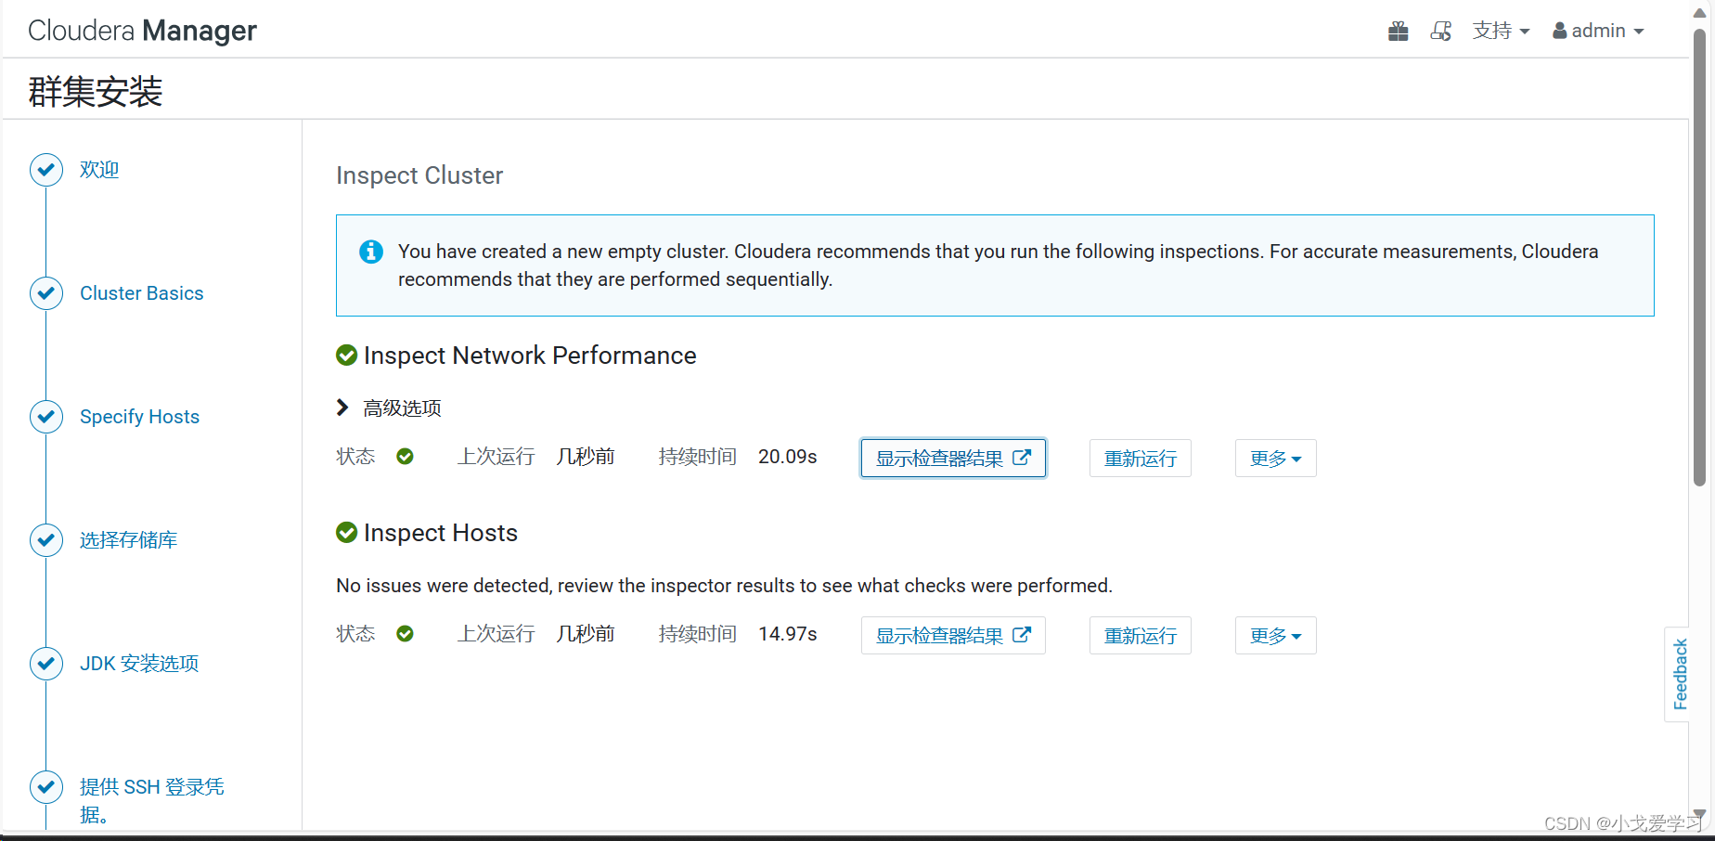1715x841 pixels.
Task: Click the Cluster Basics step checkmark circle
Action: (x=46, y=293)
